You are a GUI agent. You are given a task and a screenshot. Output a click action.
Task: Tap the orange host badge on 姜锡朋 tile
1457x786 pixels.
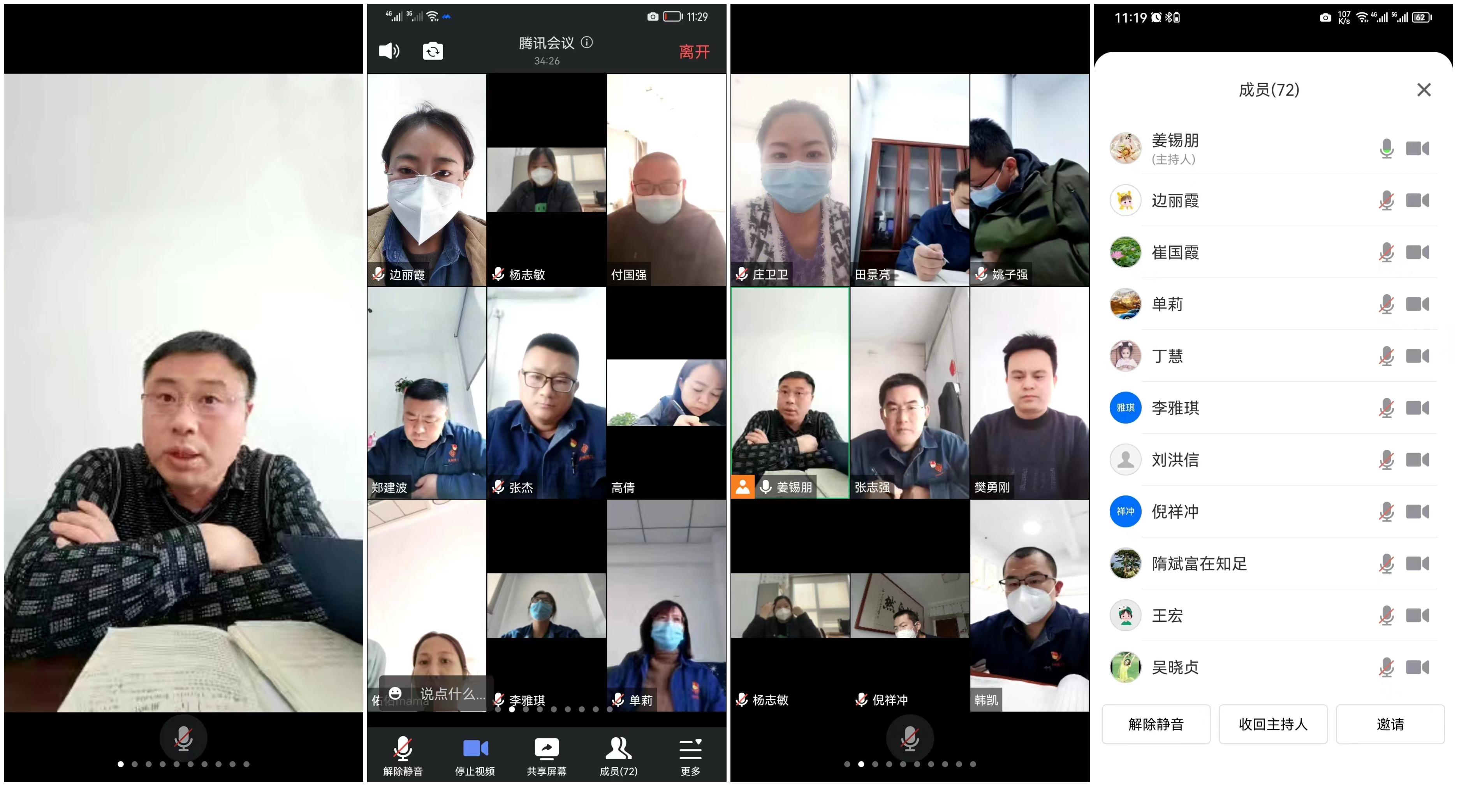[743, 487]
